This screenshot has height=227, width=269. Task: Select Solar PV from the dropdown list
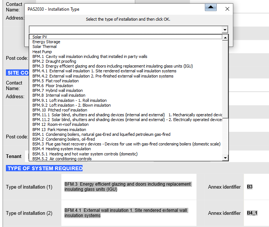(x=40, y=37)
